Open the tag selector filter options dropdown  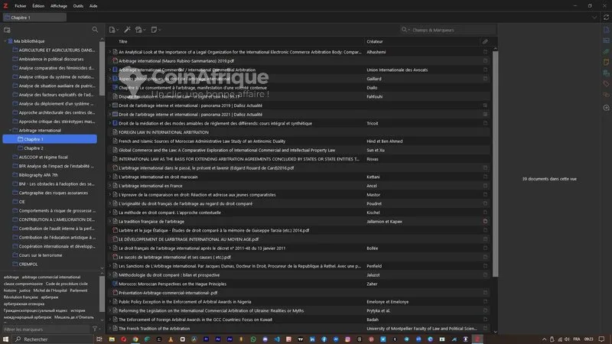pos(96,329)
